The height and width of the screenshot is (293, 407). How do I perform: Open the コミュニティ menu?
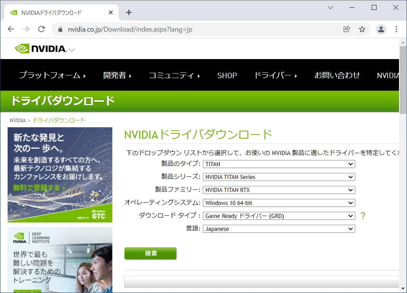pos(174,75)
